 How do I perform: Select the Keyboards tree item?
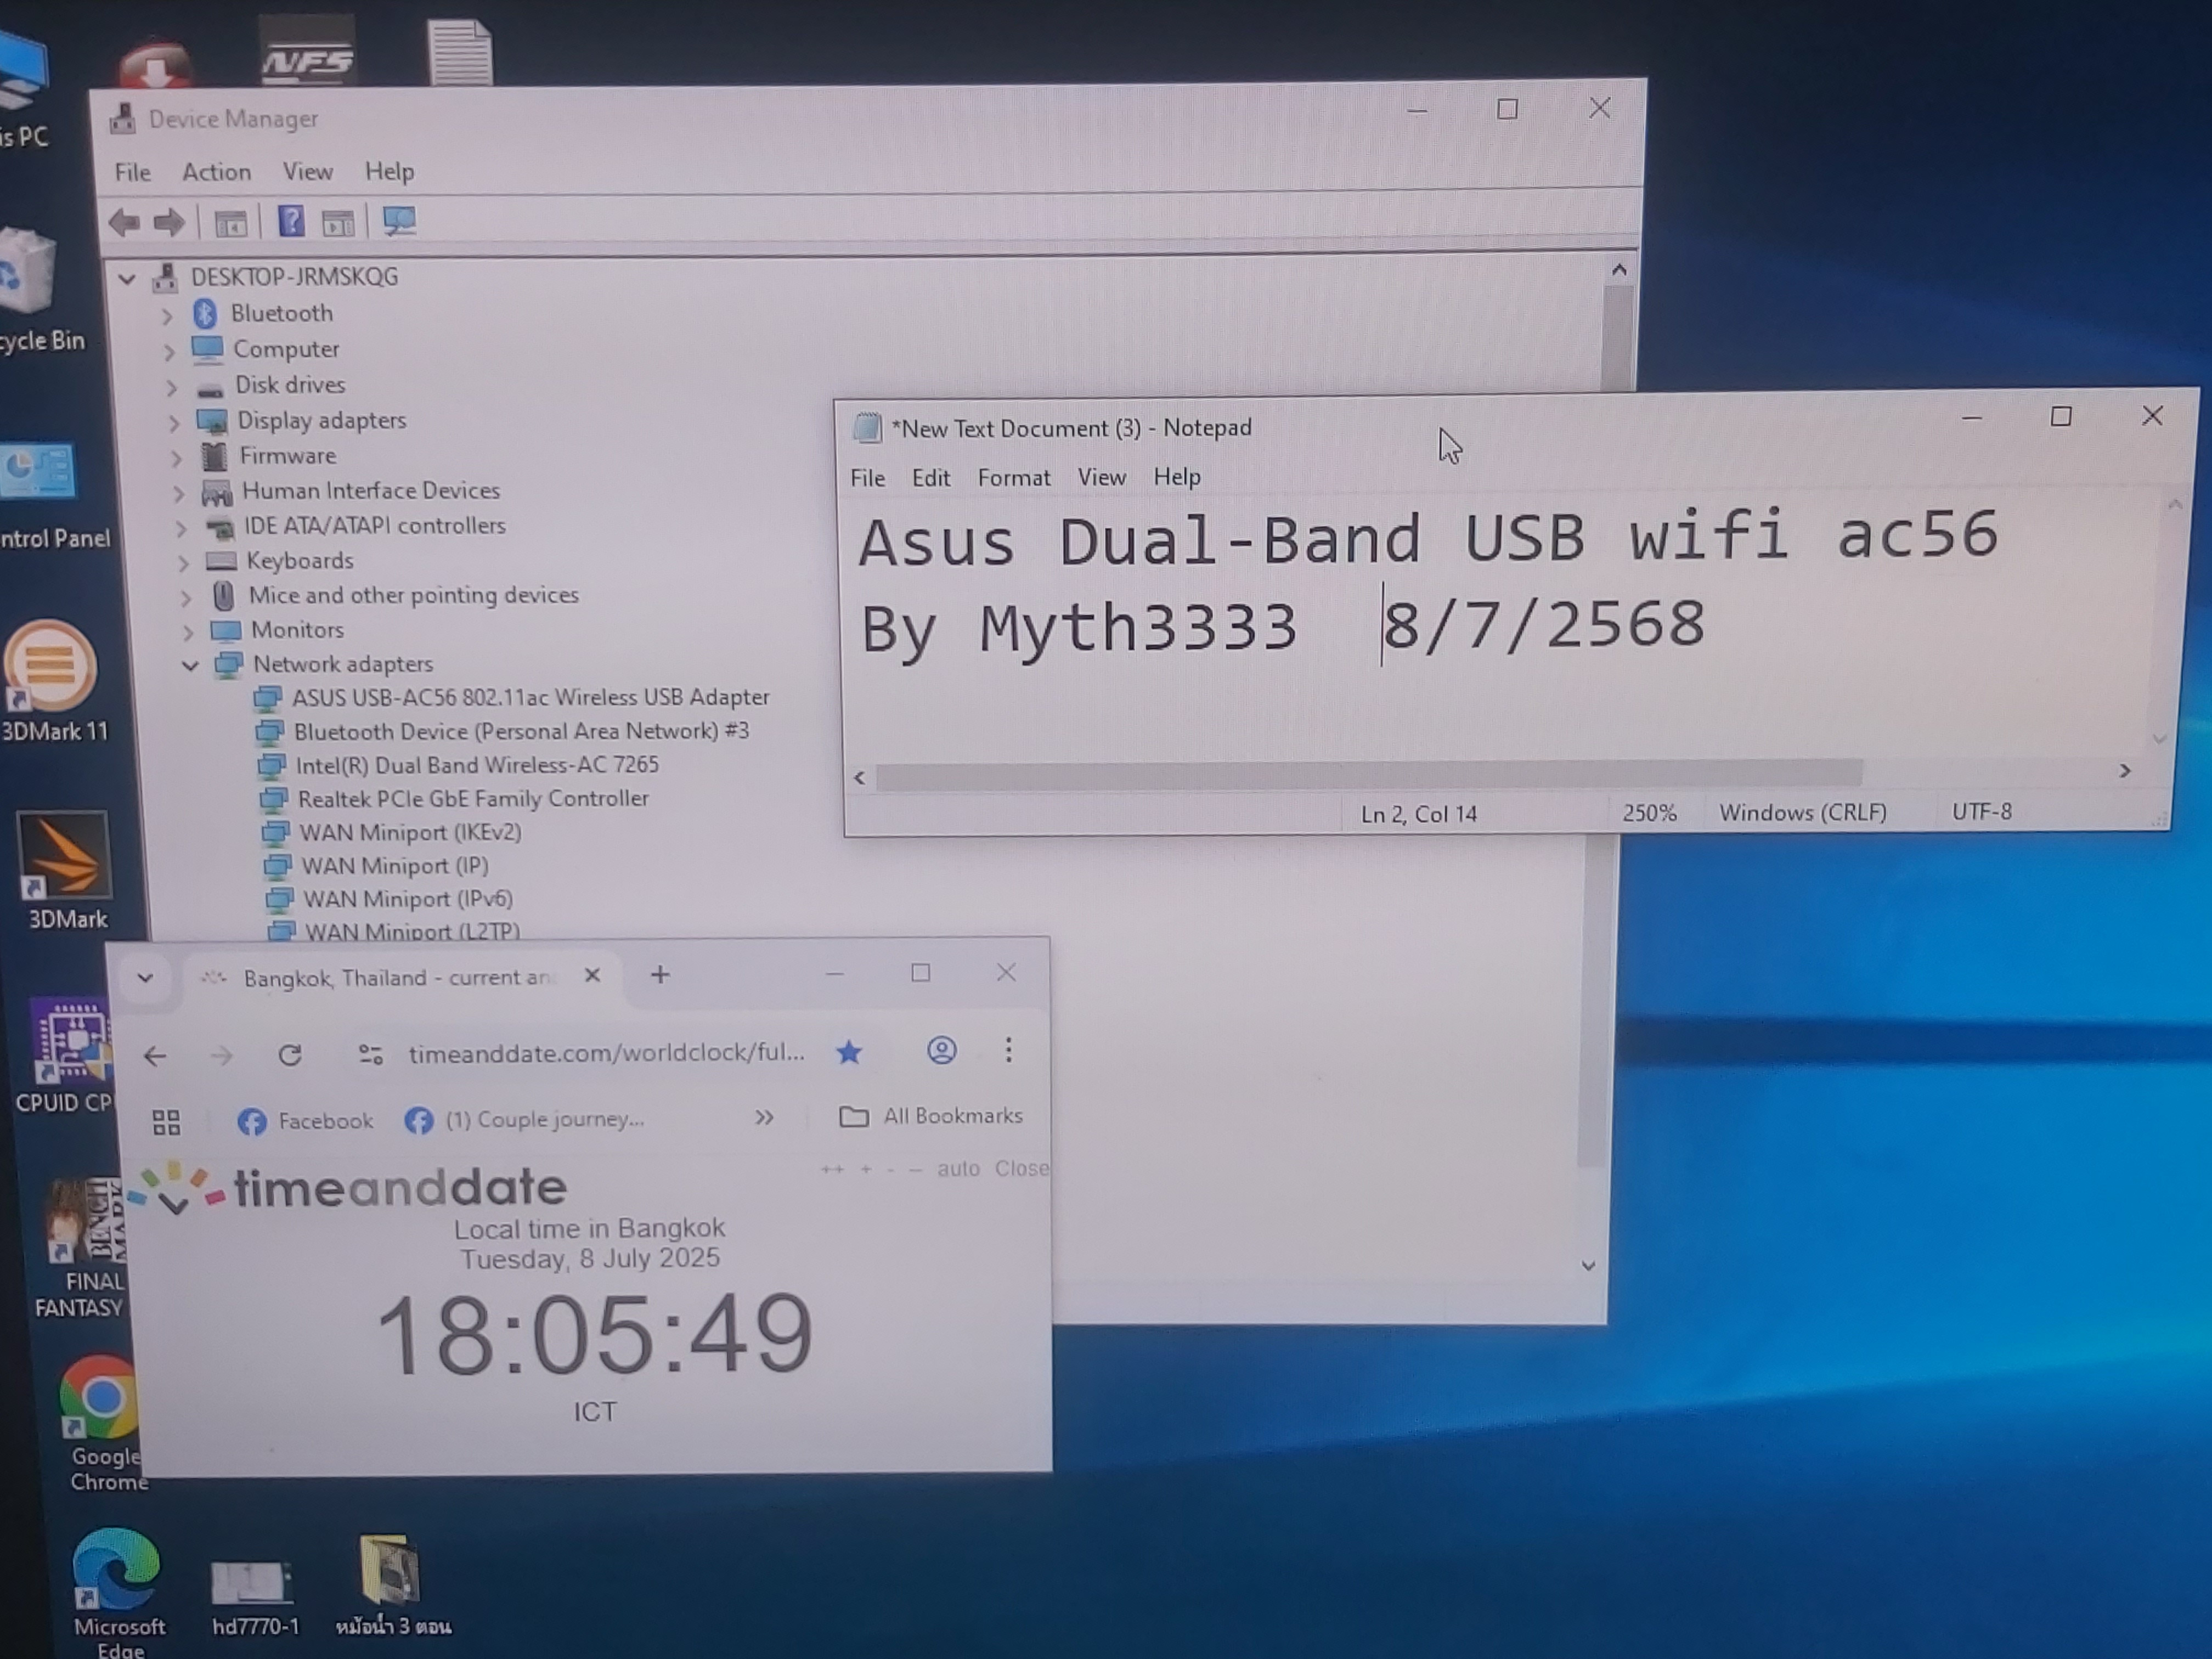point(299,561)
